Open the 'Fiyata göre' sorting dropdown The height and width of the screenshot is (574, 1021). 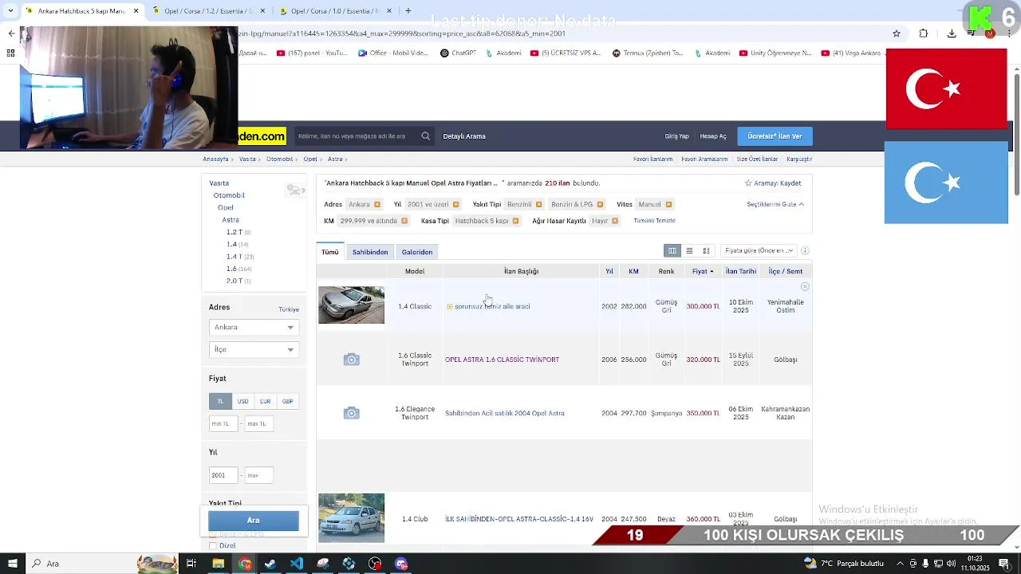point(757,250)
